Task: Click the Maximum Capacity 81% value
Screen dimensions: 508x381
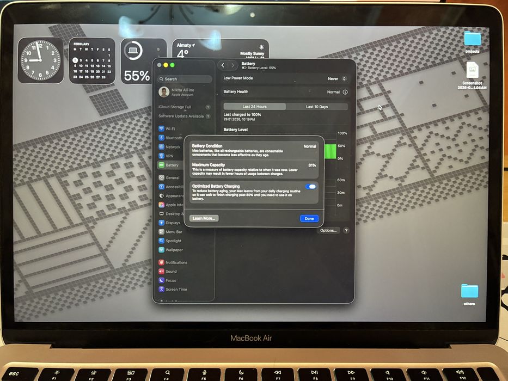Action: [x=312, y=165]
